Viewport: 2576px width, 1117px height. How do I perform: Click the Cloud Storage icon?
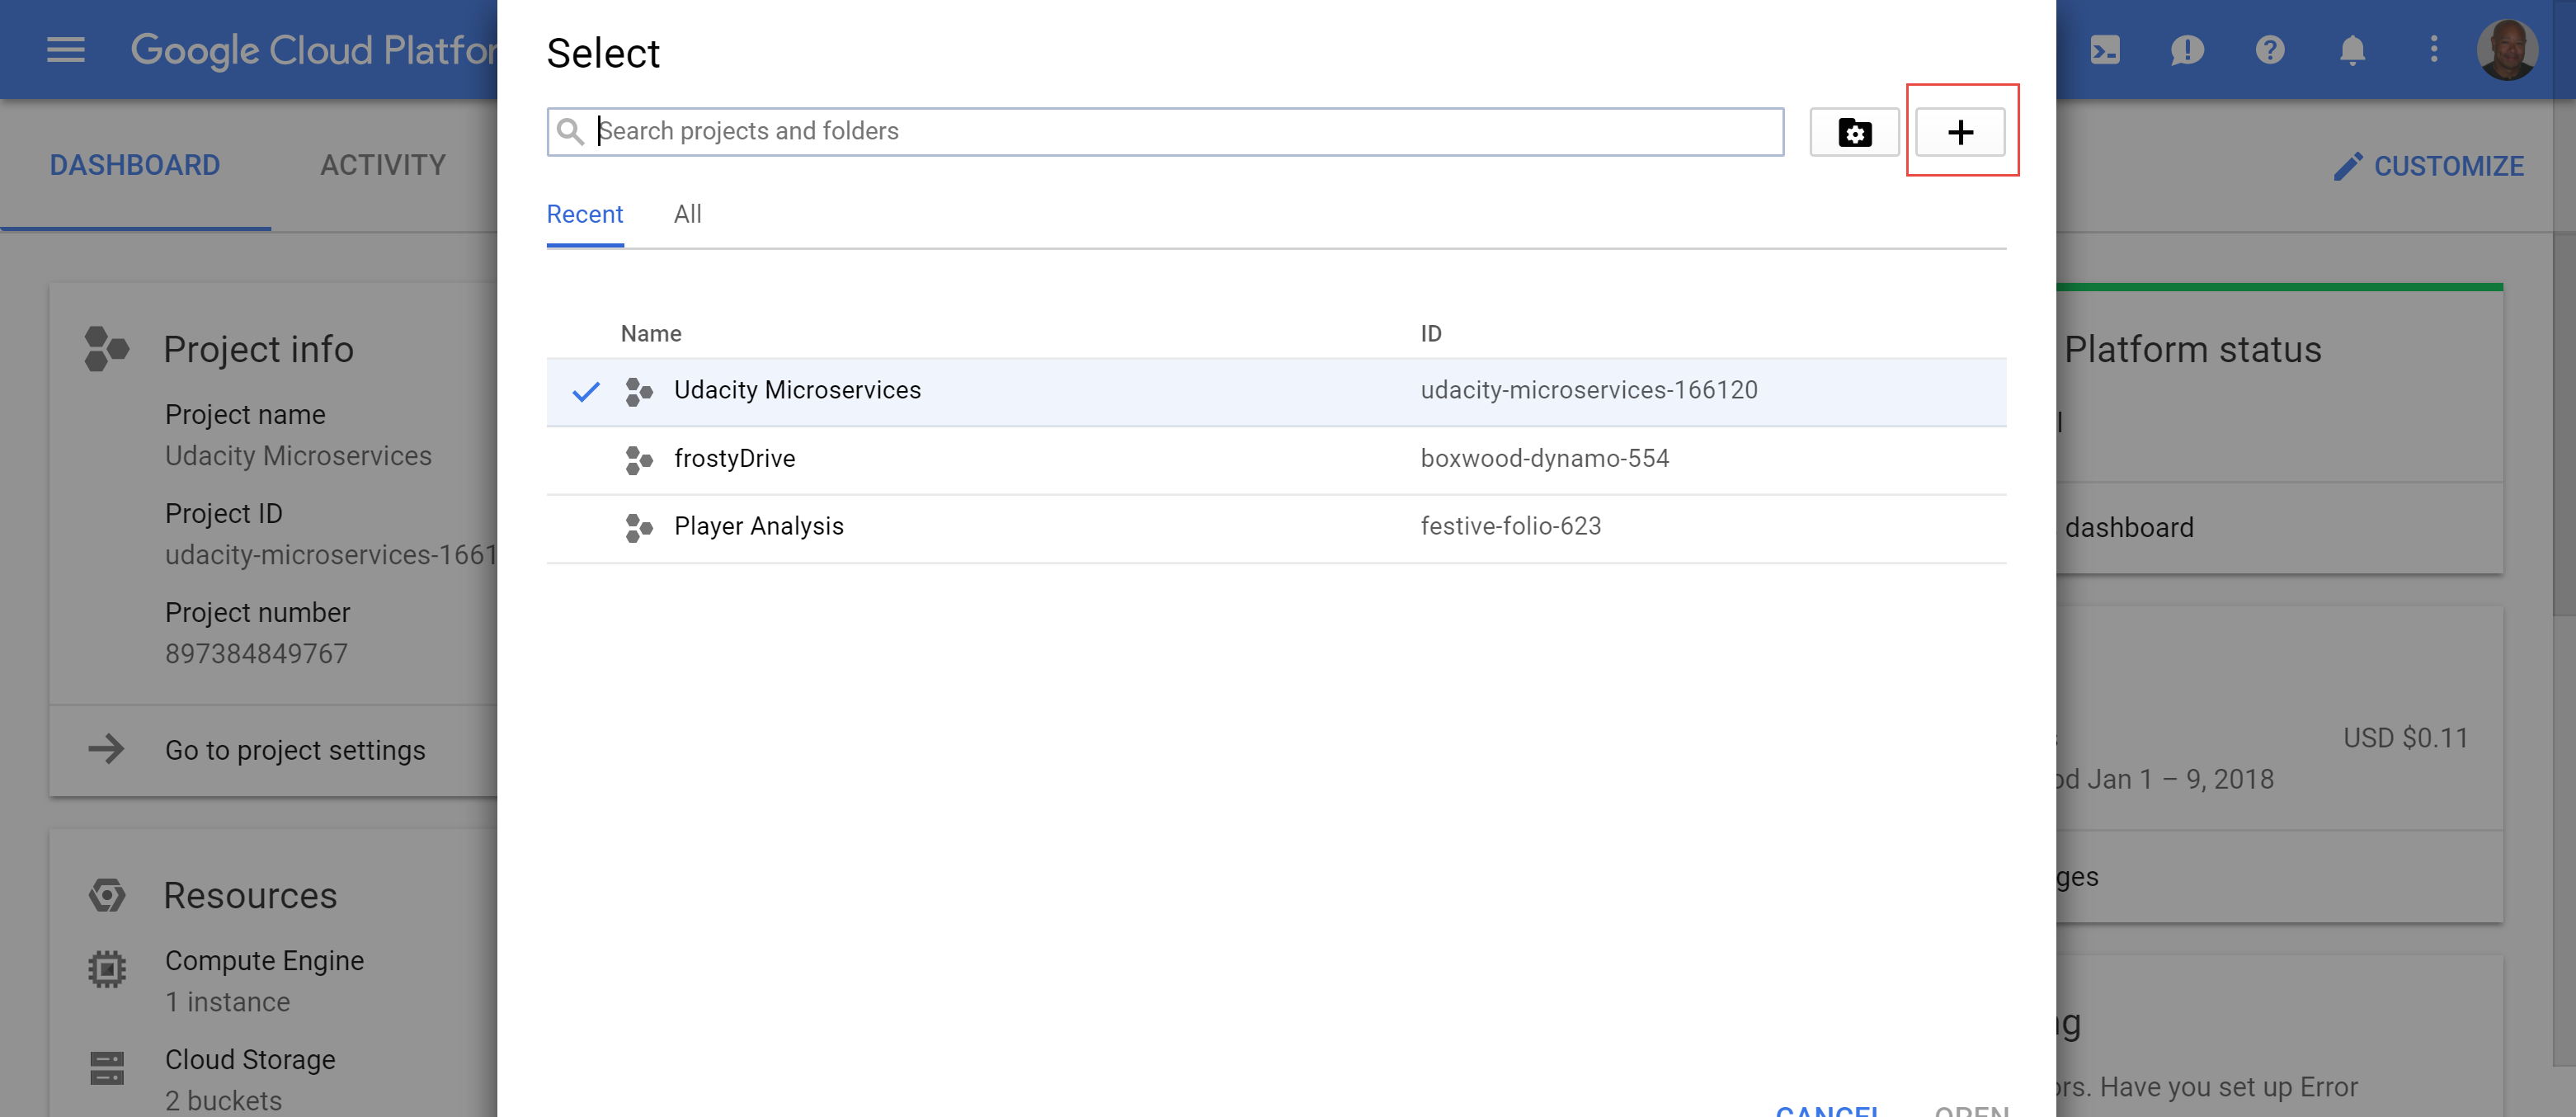106,1068
